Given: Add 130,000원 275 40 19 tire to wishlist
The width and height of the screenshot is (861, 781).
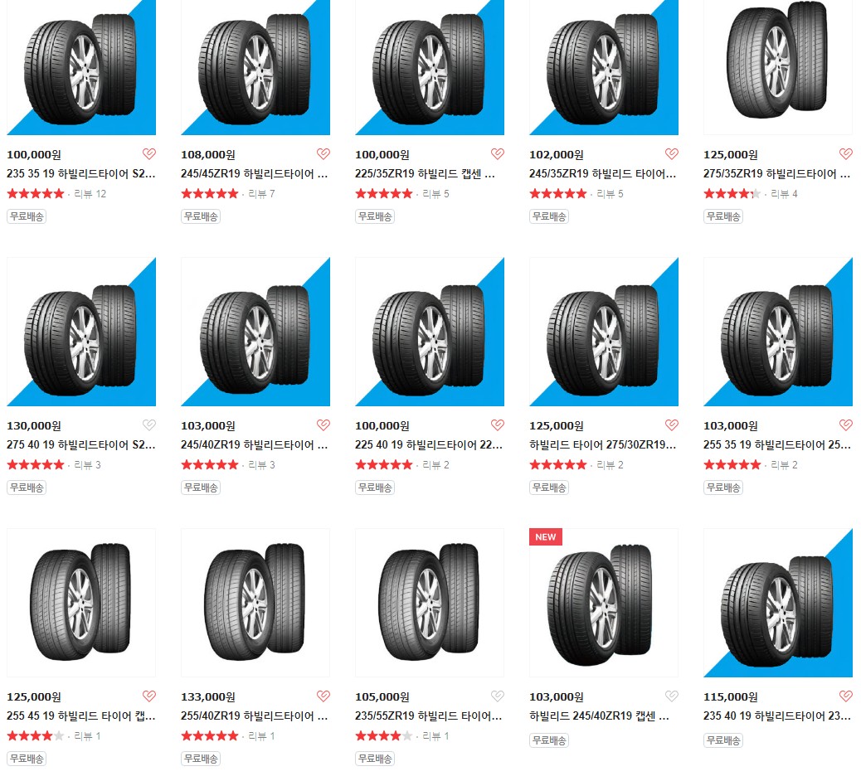Looking at the screenshot, I should [149, 424].
